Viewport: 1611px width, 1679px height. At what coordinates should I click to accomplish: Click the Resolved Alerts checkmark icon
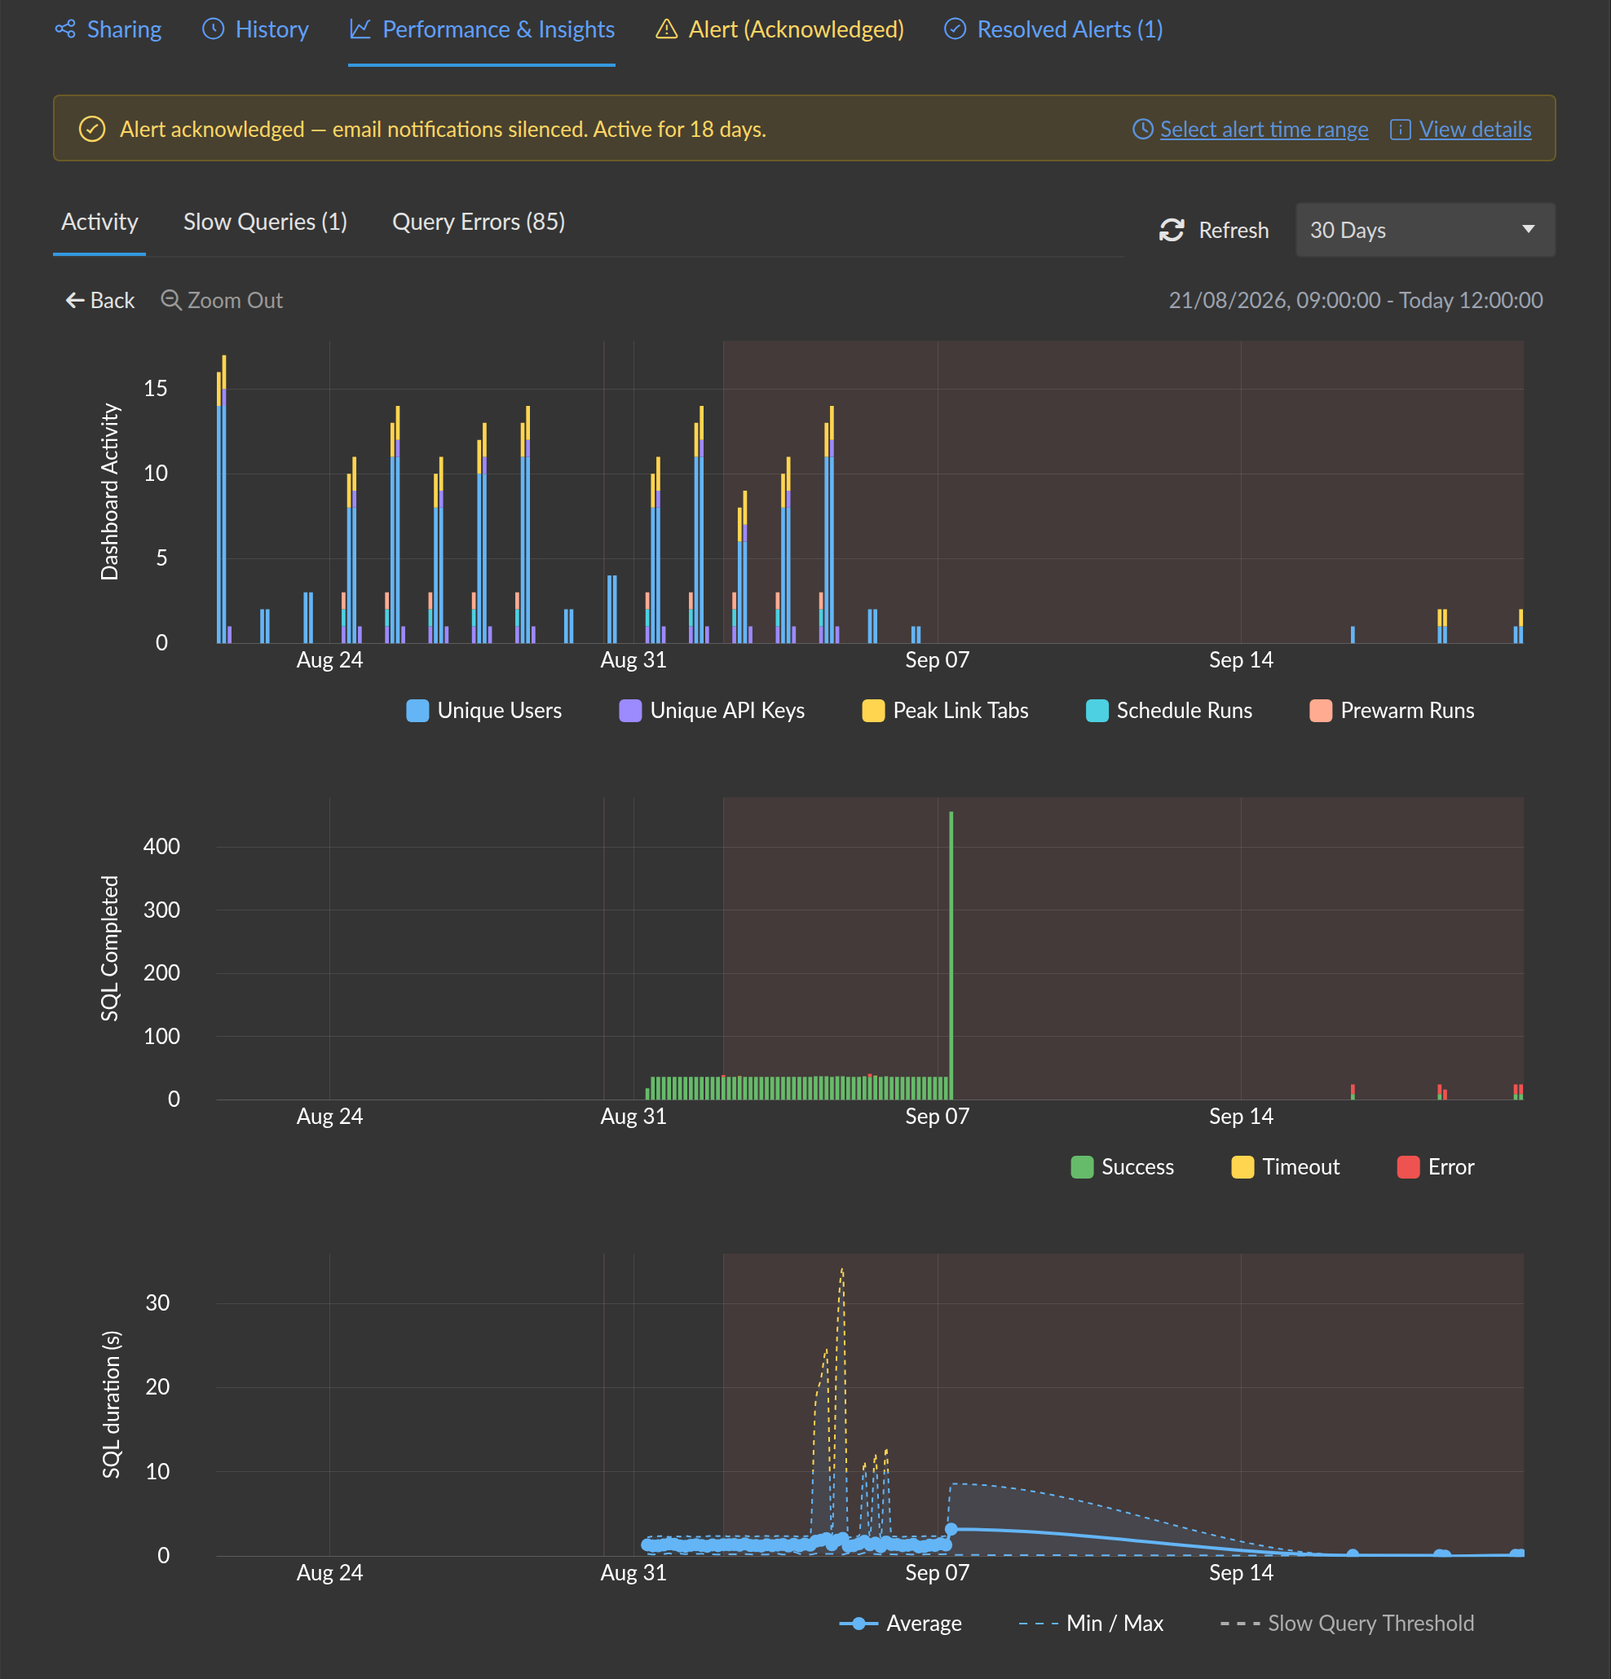[x=955, y=30]
